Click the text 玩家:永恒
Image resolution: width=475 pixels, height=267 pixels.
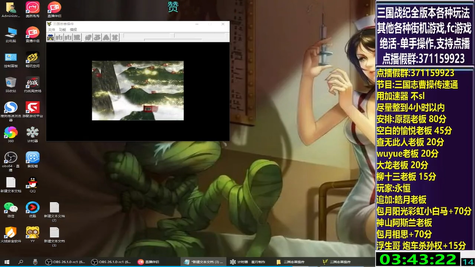pyautogui.click(x=394, y=188)
